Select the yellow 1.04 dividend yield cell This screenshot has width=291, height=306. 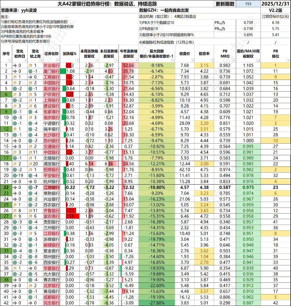coord(204,257)
